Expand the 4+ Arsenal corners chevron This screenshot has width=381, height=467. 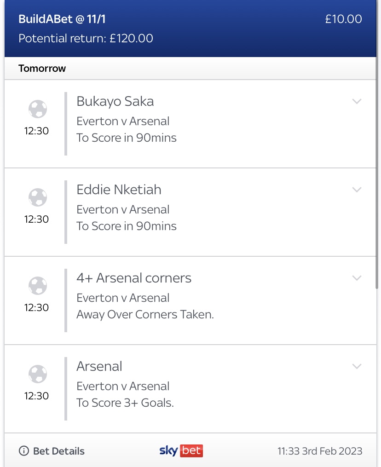point(357,278)
